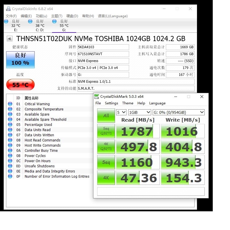Close the CrystalDiskMark window
This screenshot has width=230, height=230.
click(202, 97)
